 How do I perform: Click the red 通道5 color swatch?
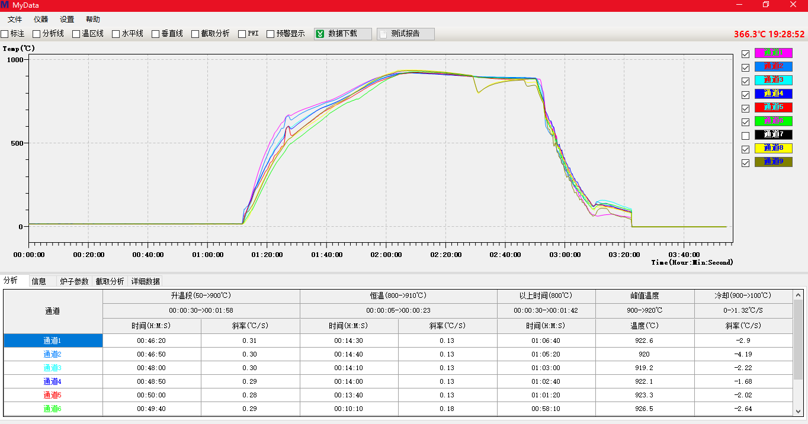pos(773,107)
